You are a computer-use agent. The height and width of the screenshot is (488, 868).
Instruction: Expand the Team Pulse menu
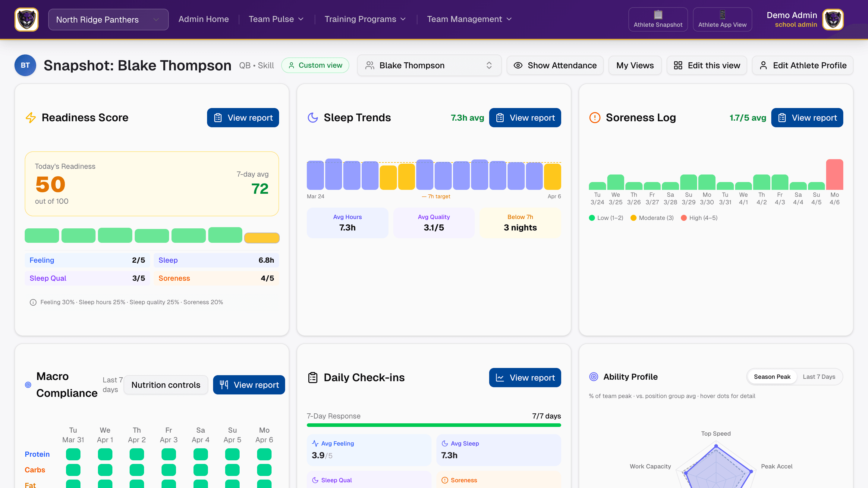click(276, 19)
